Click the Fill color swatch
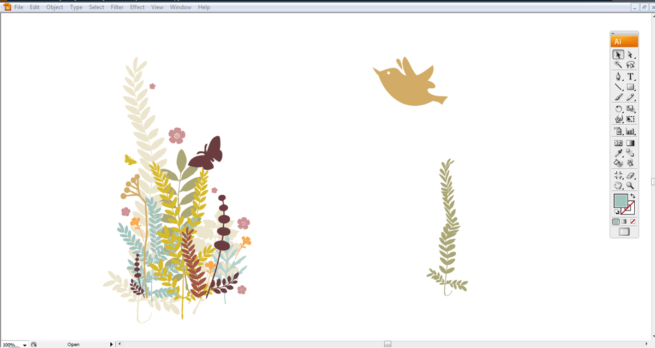 pyautogui.click(x=621, y=201)
